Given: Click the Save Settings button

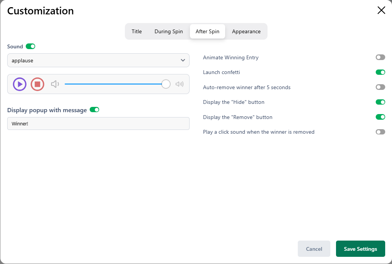Looking at the screenshot, I should [360, 249].
